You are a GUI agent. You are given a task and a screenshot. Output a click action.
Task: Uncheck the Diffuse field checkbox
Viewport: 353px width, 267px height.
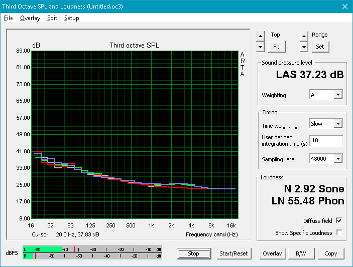(x=339, y=220)
